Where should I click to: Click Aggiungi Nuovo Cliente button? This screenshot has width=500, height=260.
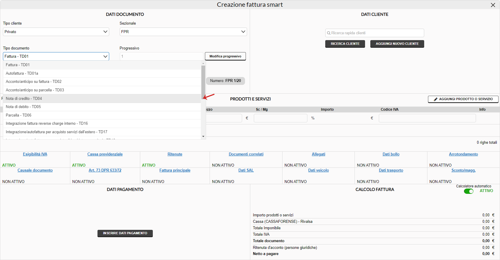pyautogui.click(x=397, y=44)
